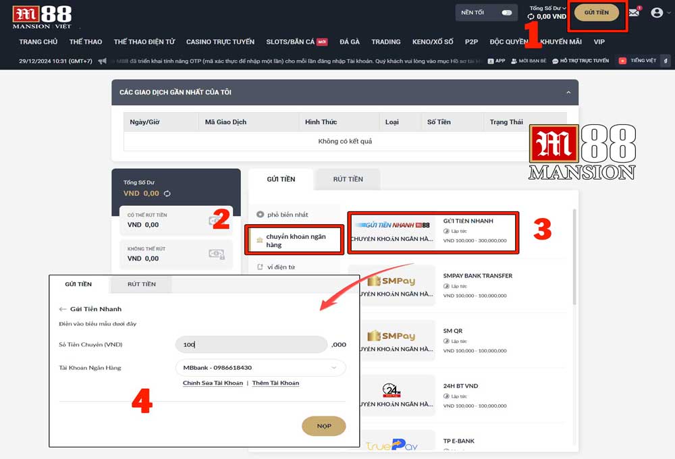
Task: Open Đá Gà menu item
Action: [x=349, y=42]
